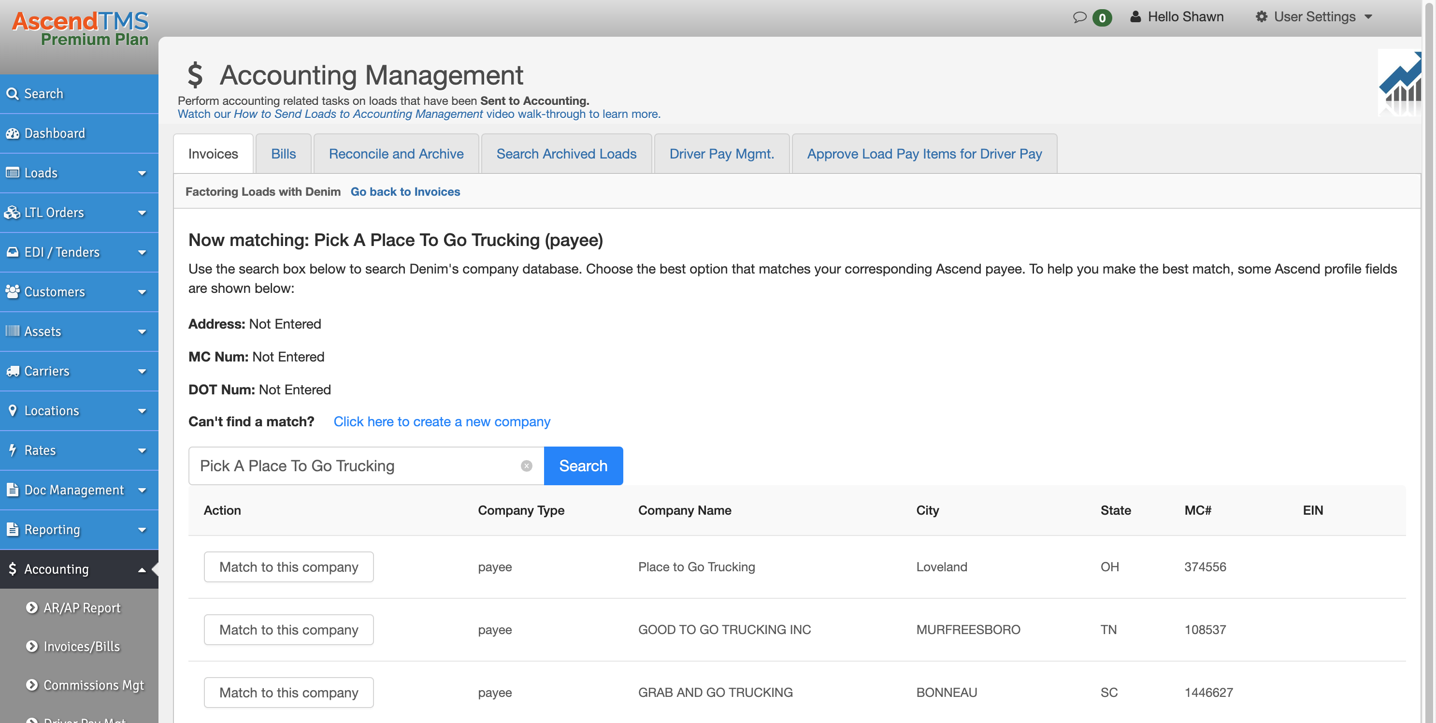Open messages via the chat bubble icon
The height and width of the screenshot is (723, 1436).
pyautogui.click(x=1080, y=17)
